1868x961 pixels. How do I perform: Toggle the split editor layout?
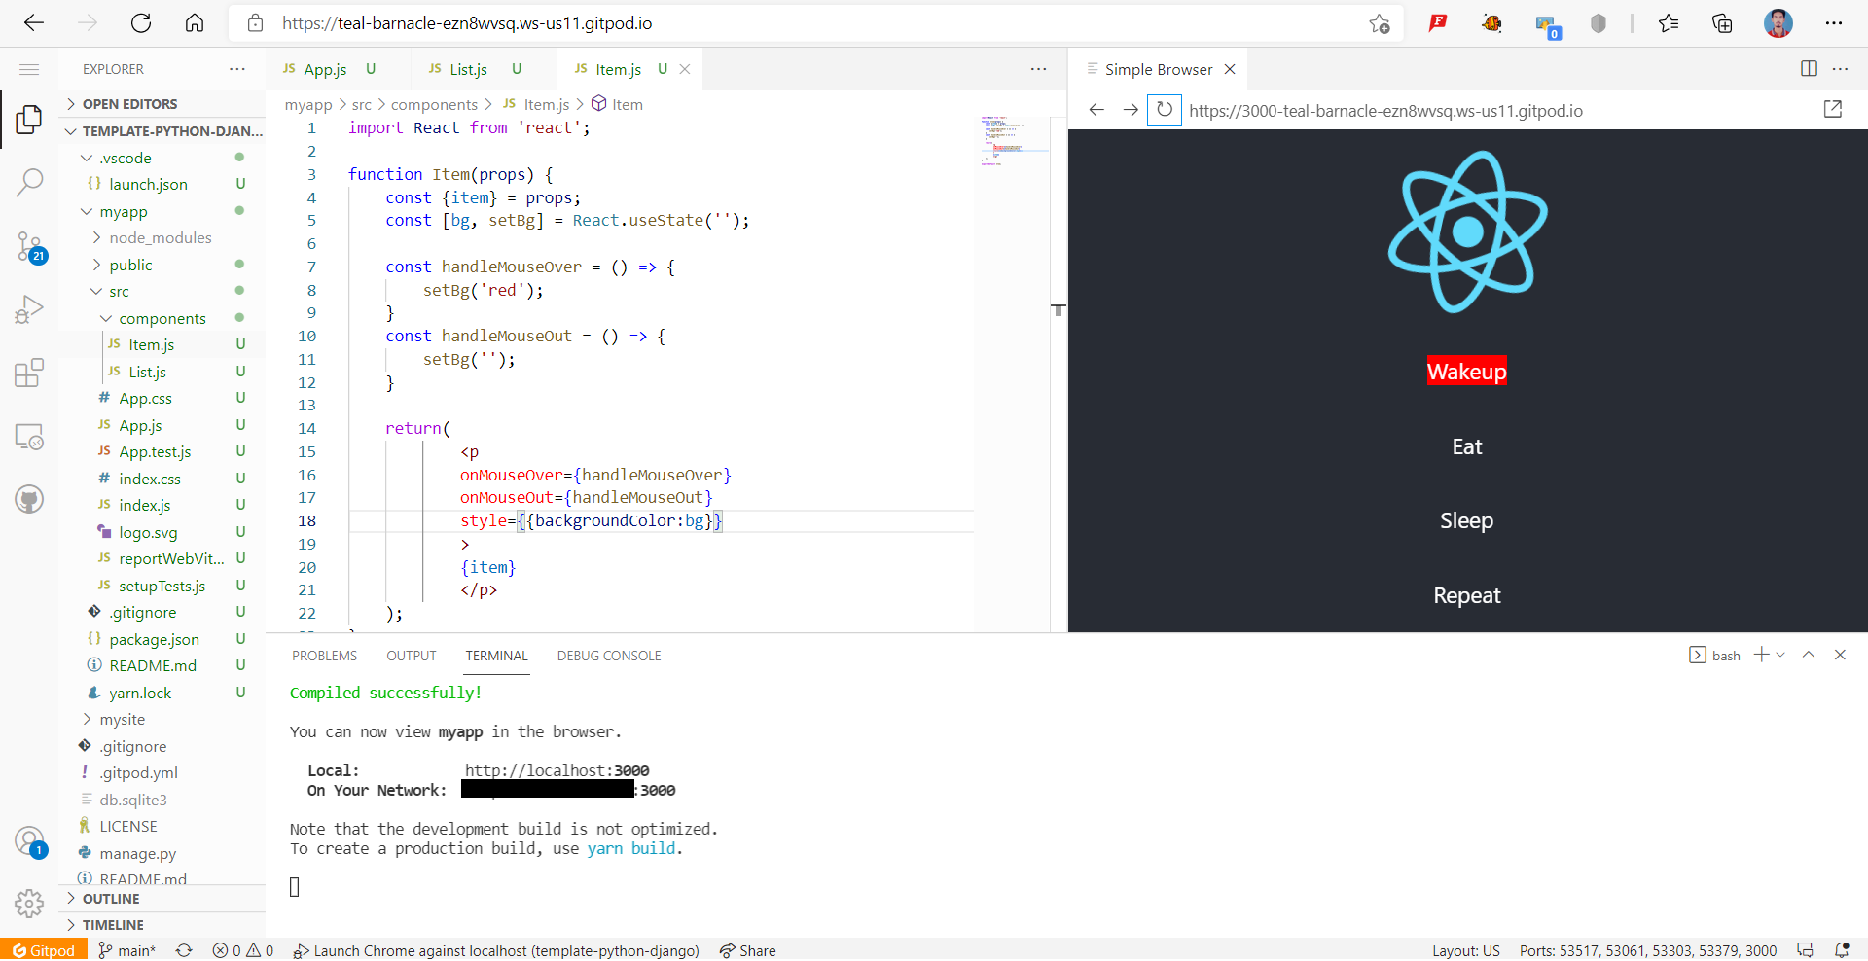[x=1810, y=69]
